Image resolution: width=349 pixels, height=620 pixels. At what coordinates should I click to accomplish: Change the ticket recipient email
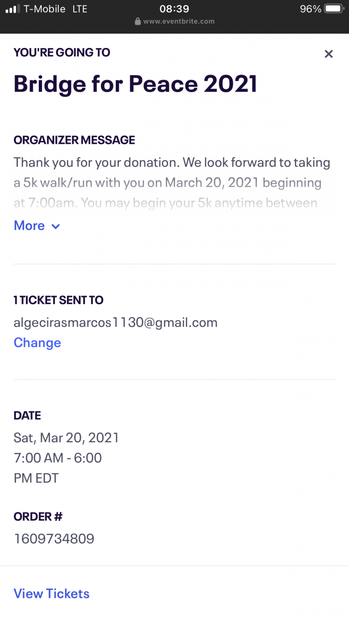coord(37,342)
